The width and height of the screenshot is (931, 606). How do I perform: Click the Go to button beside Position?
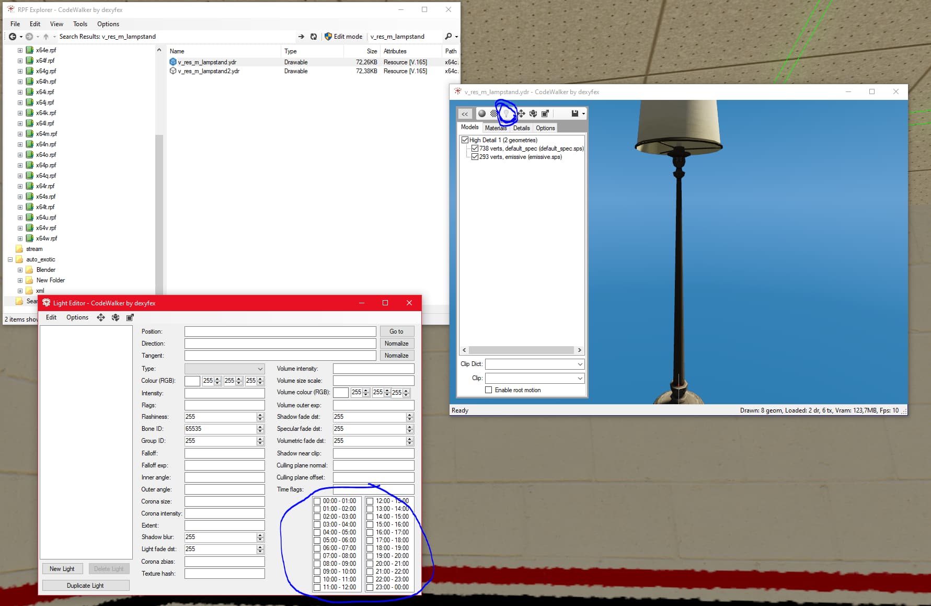tap(396, 331)
